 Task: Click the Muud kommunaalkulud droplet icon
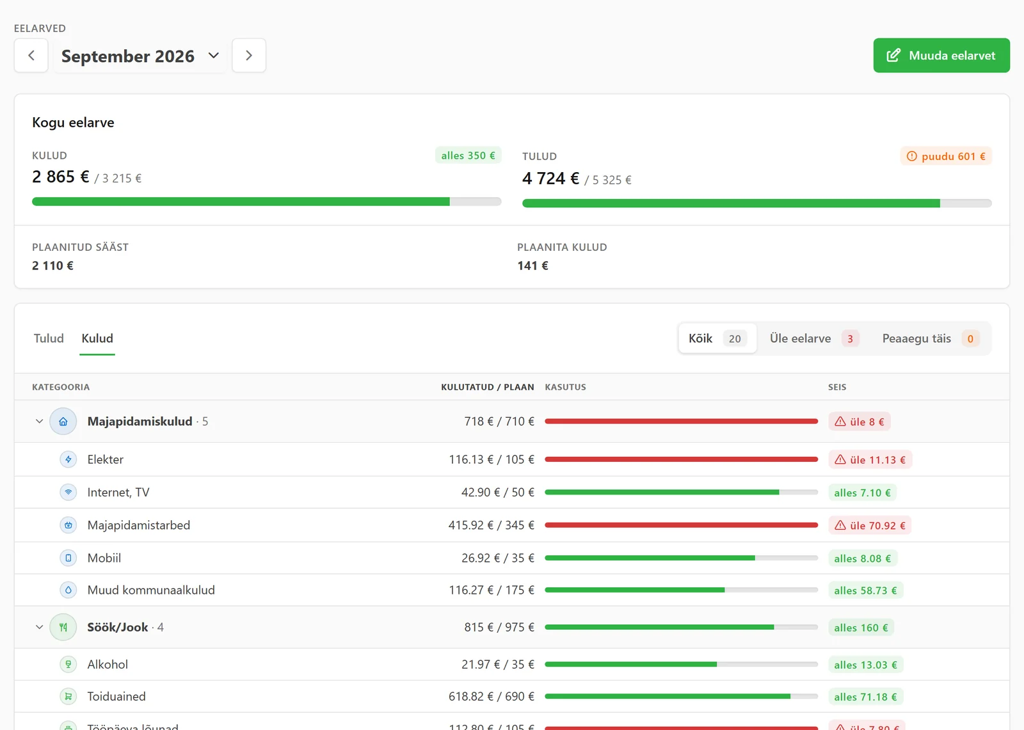(x=68, y=590)
